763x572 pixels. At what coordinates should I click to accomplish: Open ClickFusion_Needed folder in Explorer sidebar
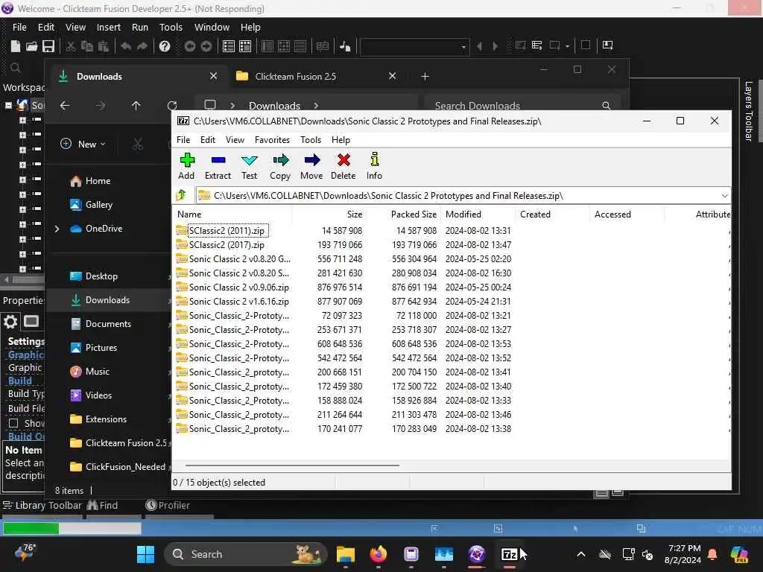click(125, 467)
